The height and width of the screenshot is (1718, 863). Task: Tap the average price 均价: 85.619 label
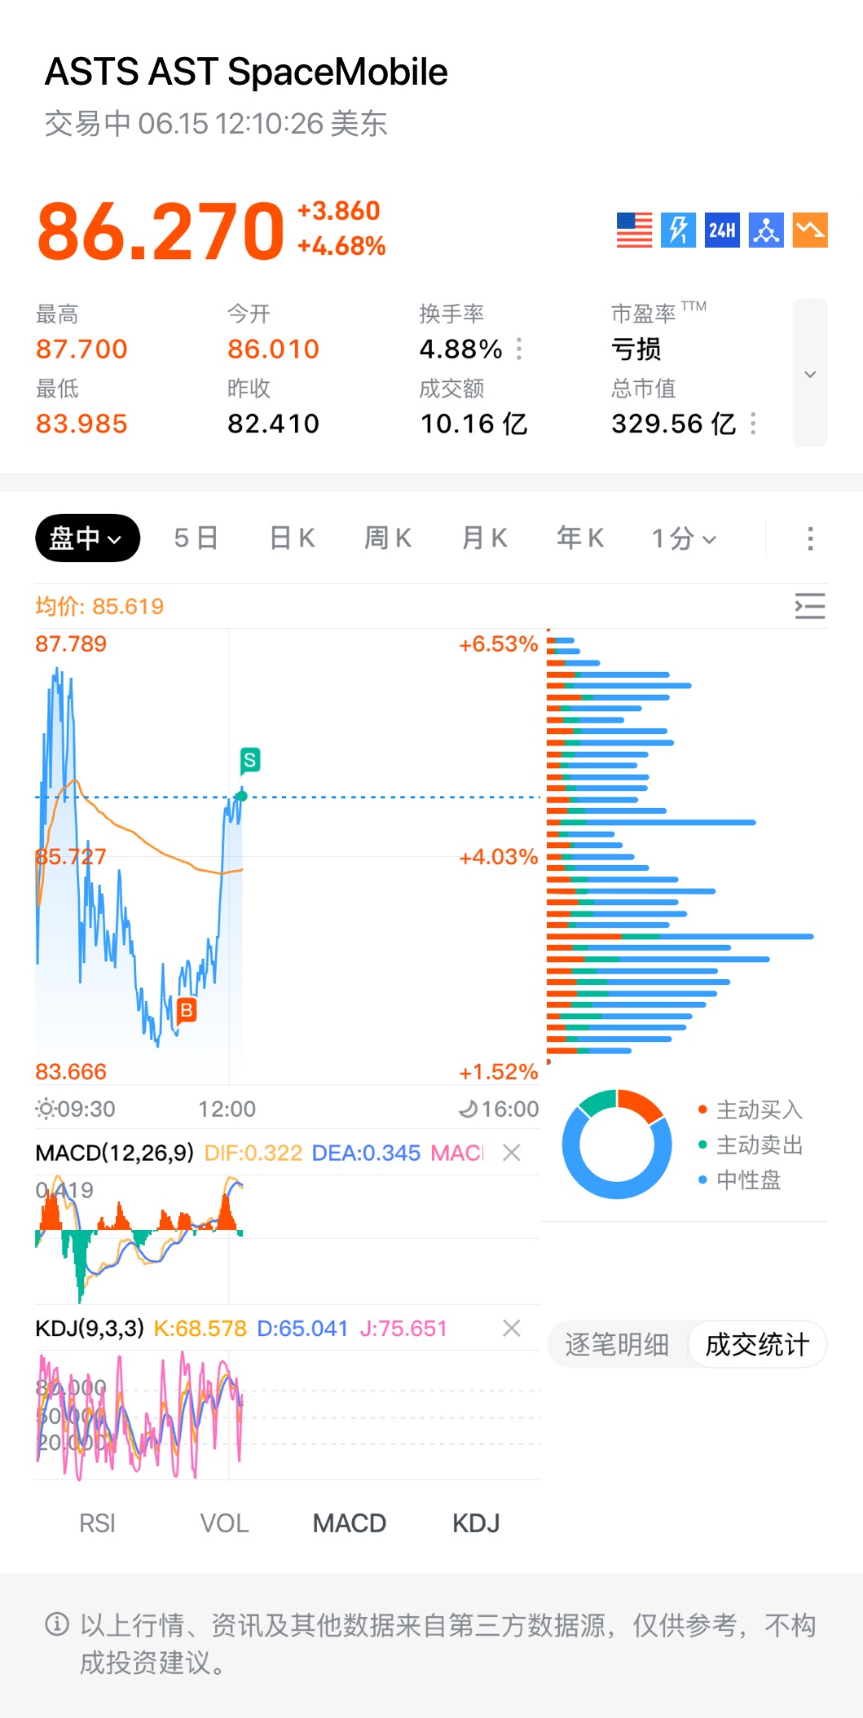pyautogui.click(x=99, y=606)
